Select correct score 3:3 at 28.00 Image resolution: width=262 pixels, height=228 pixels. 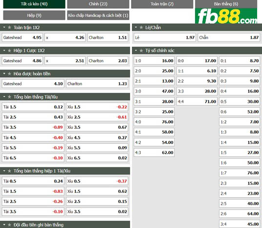point(197,91)
